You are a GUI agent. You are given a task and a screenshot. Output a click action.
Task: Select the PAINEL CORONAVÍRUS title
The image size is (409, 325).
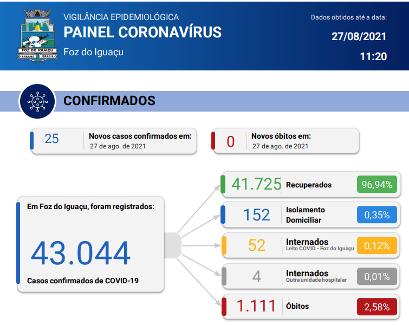click(x=142, y=32)
